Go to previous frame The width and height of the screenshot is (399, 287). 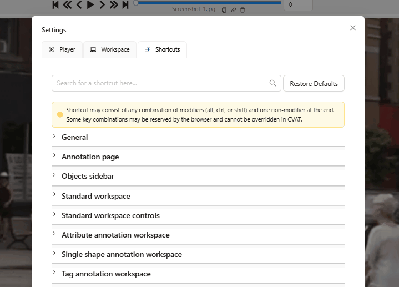pos(79,4)
